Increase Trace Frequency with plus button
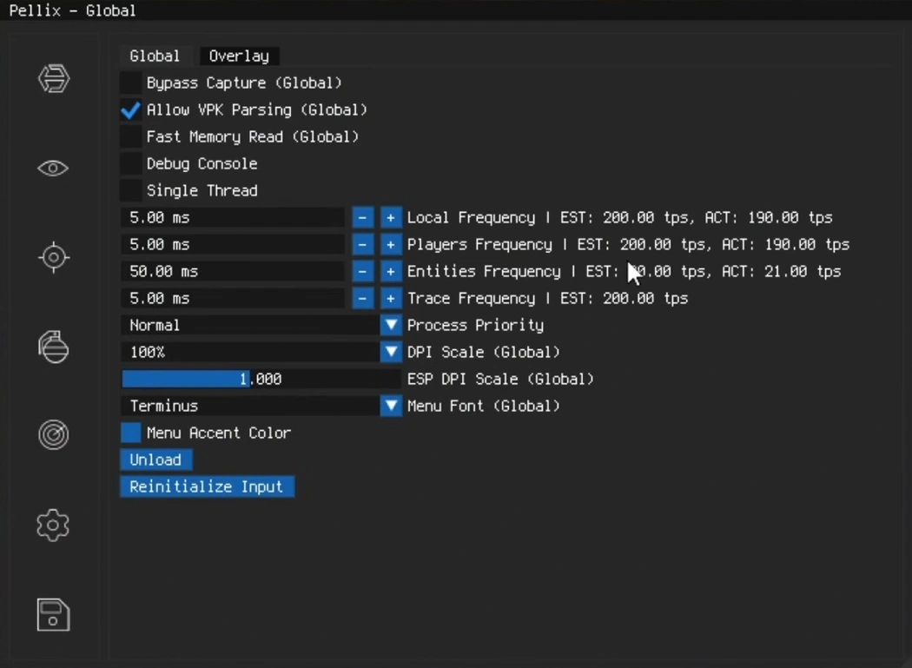Screen dimensions: 912x668 coord(391,298)
